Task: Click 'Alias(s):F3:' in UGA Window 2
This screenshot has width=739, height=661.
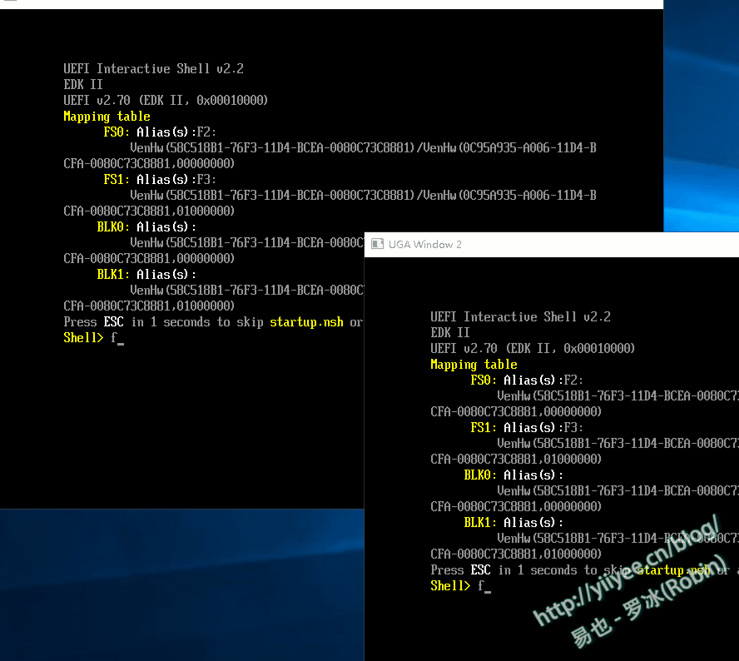Action: (543, 428)
